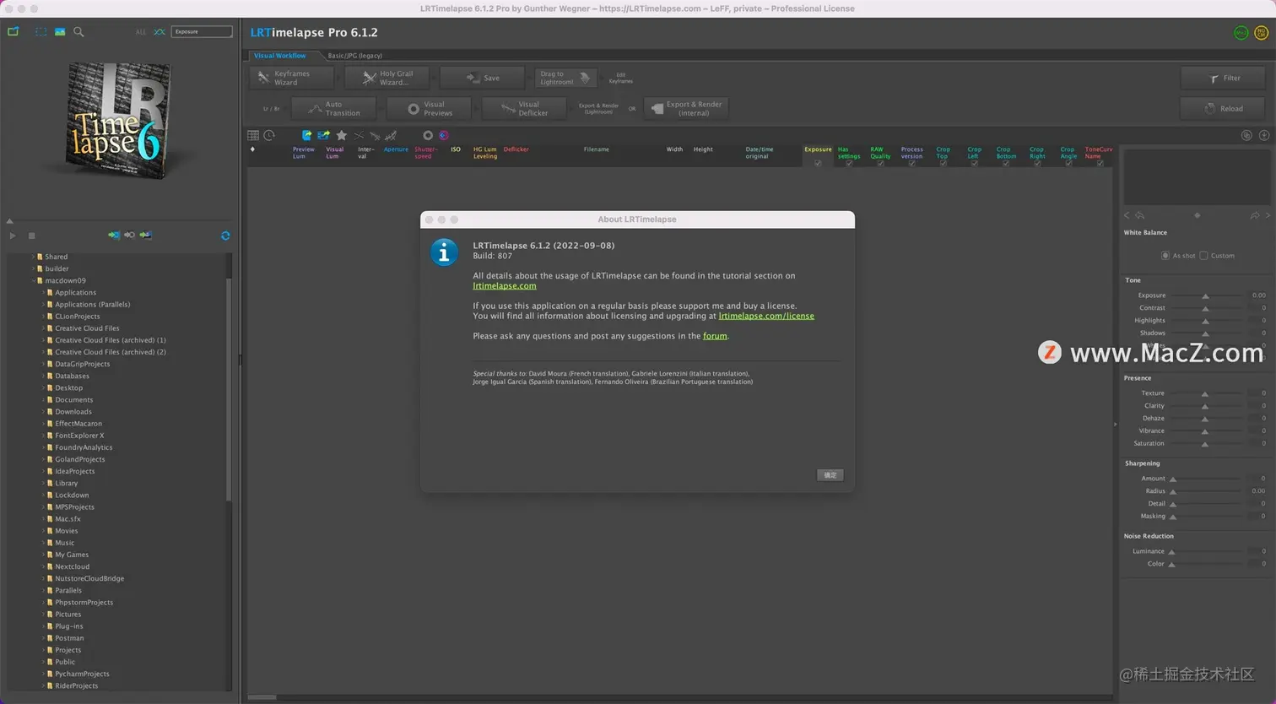This screenshot has width=1276, height=704.
Task: Toggle the RAW Quality column checkbox
Action: [x=880, y=163]
